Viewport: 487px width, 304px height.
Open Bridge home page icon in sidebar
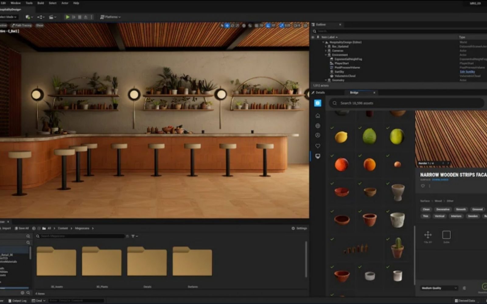[x=317, y=116]
